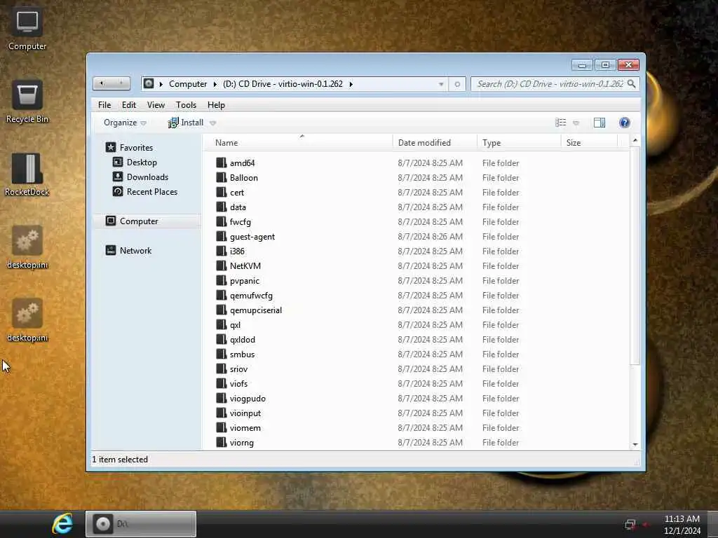Open the view options dropdown arrow

576,123
